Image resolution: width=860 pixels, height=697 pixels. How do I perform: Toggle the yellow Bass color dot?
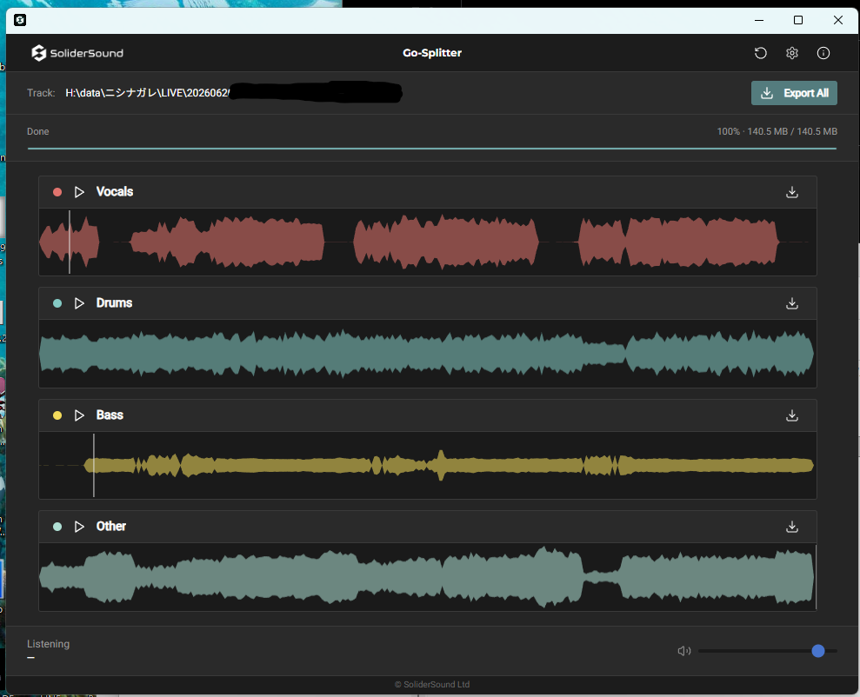click(x=57, y=415)
